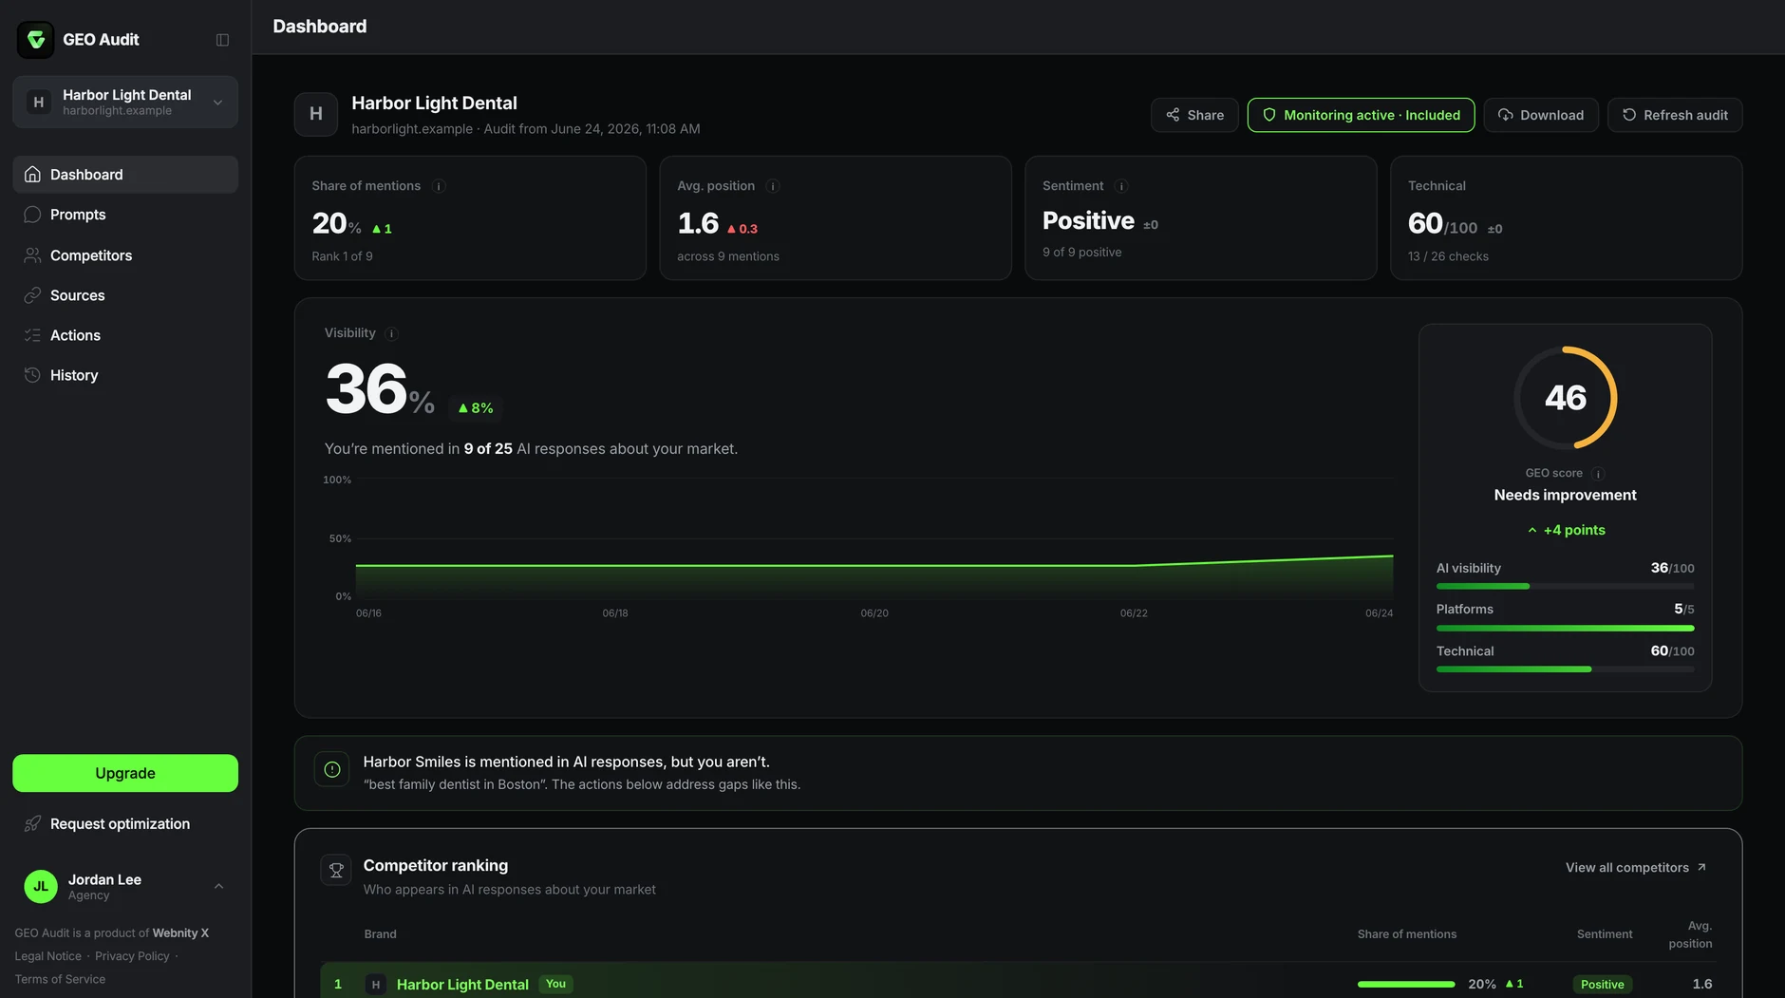Click the Sentiment info icon
This screenshot has height=998, width=1785.
pos(1121,186)
